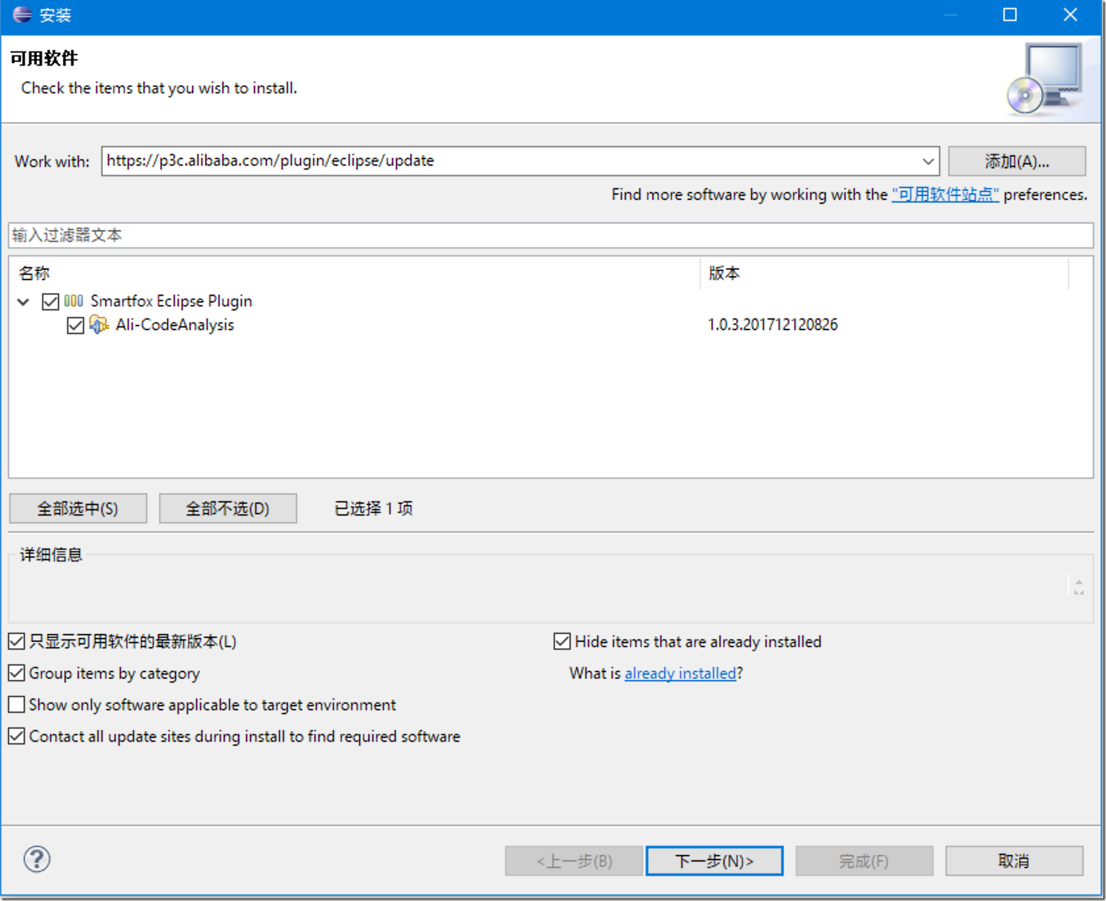Open the 可用软件站点 preferences link

[x=945, y=195]
